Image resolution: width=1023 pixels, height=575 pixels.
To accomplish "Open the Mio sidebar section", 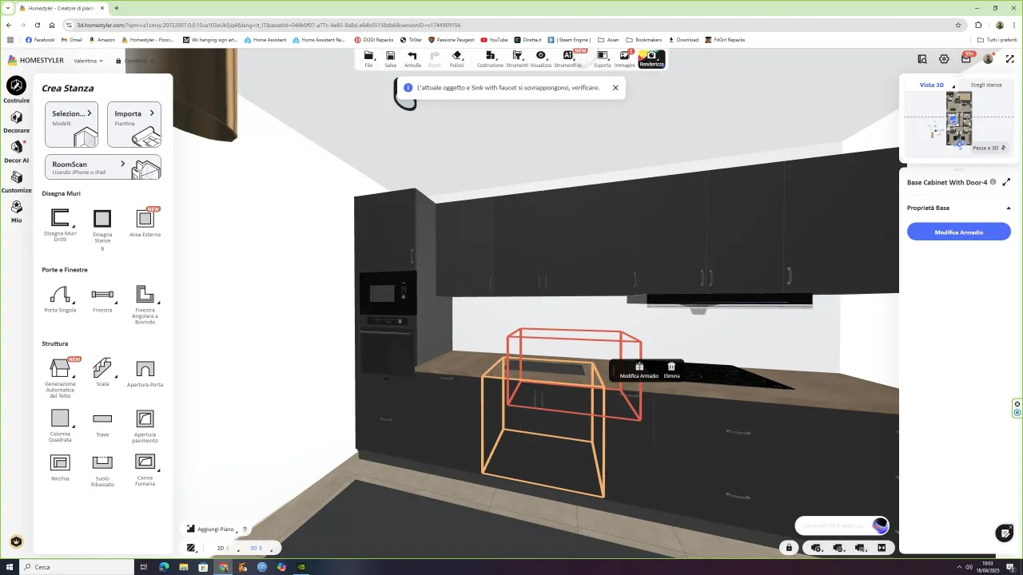I will tap(16, 211).
